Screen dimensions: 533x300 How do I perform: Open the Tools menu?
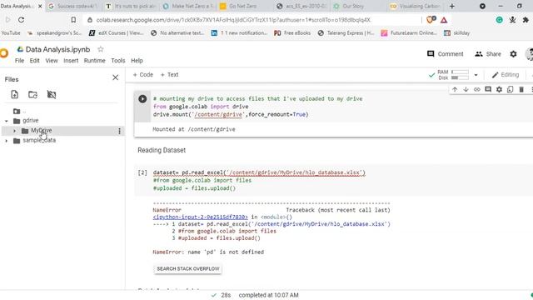click(118, 61)
